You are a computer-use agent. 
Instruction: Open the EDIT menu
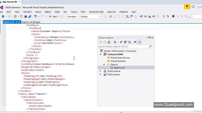coord(9,12)
